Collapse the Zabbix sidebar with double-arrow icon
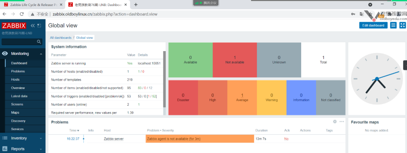407x153 pixels. 32,26
